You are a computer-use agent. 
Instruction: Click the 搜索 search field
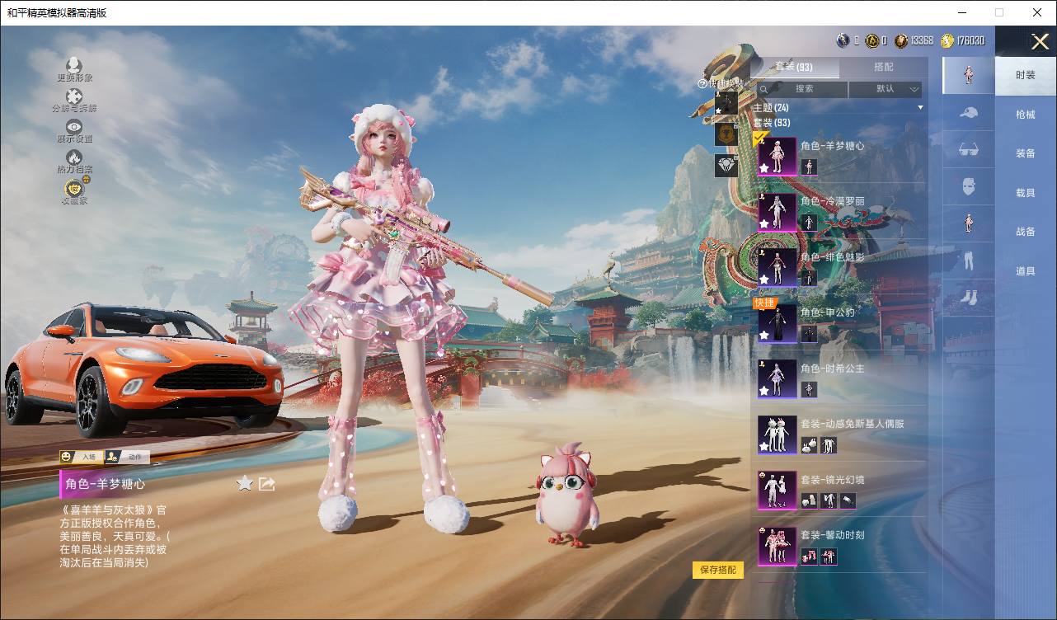tap(801, 89)
